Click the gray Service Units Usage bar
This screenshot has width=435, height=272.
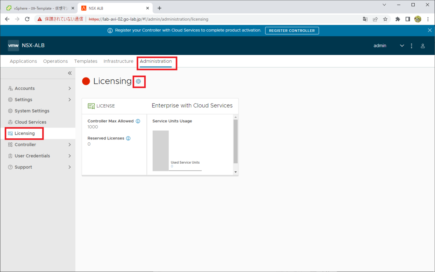click(x=161, y=150)
